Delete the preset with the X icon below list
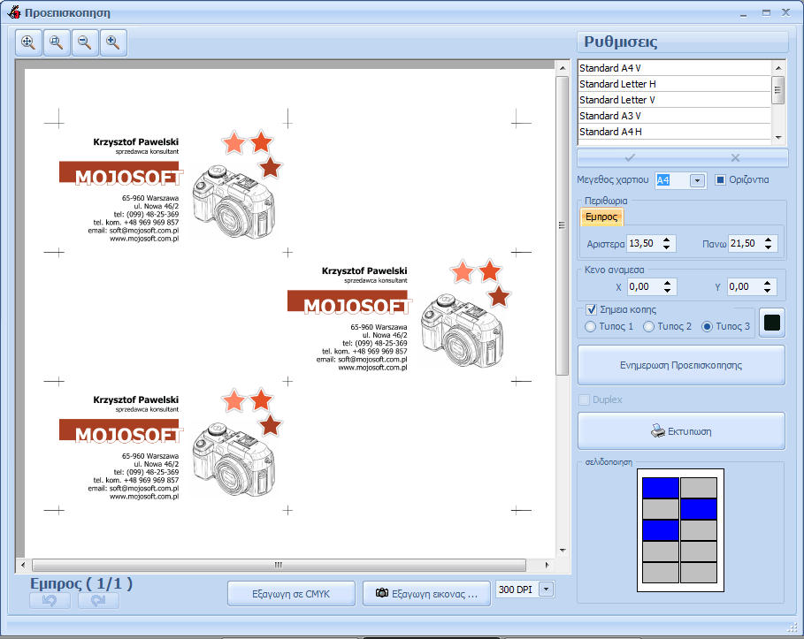 pos(735,158)
